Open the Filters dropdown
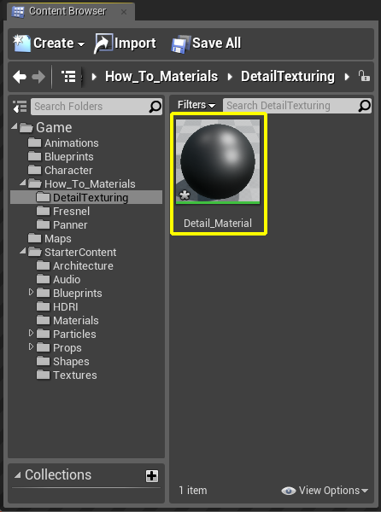This screenshot has height=512, width=381. pos(196,105)
